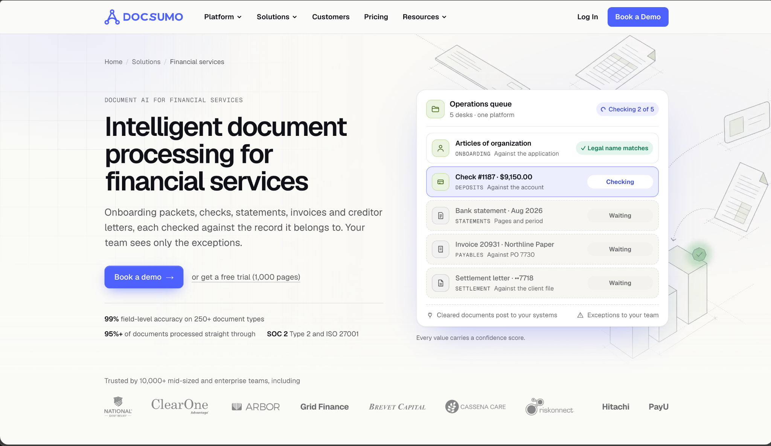Click the Arbor logo

pos(256,407)
